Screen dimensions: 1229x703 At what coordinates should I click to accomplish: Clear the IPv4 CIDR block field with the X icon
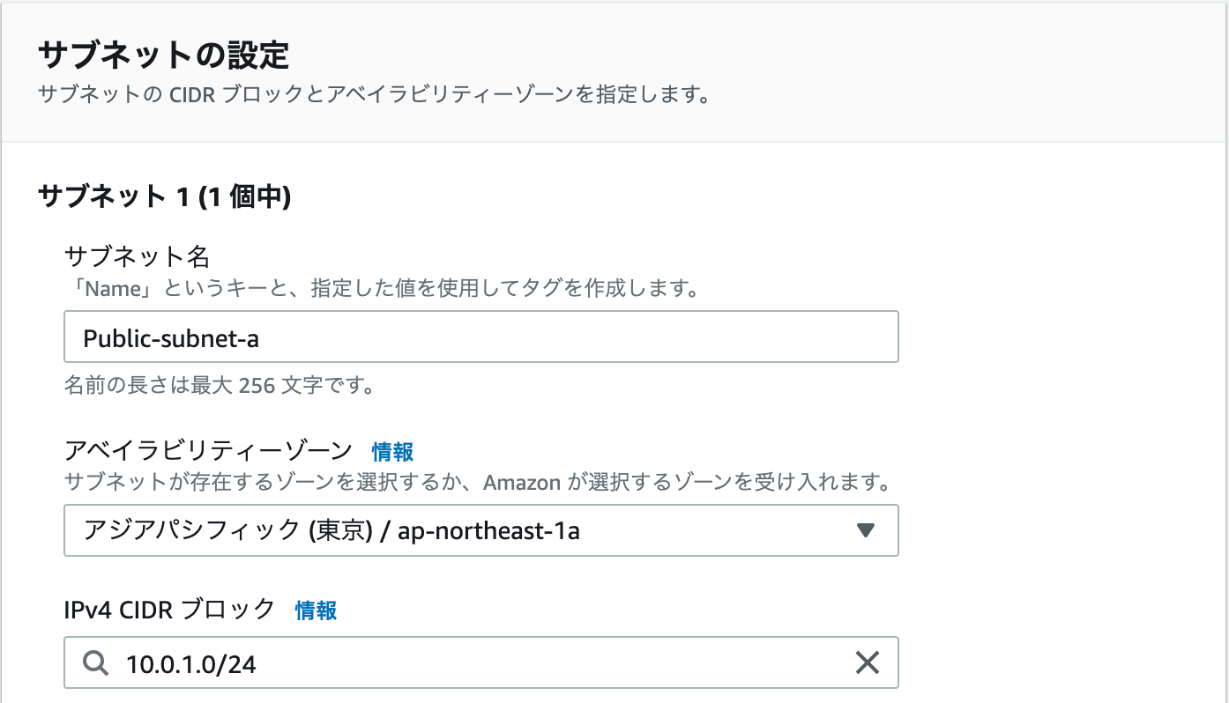[868, 662]
